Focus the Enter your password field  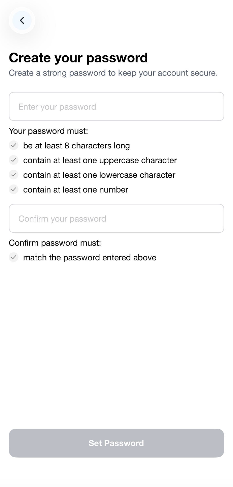116,107
